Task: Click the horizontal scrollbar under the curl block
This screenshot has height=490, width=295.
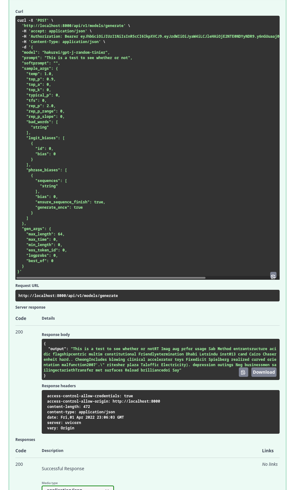Action: tap(110, 278)
